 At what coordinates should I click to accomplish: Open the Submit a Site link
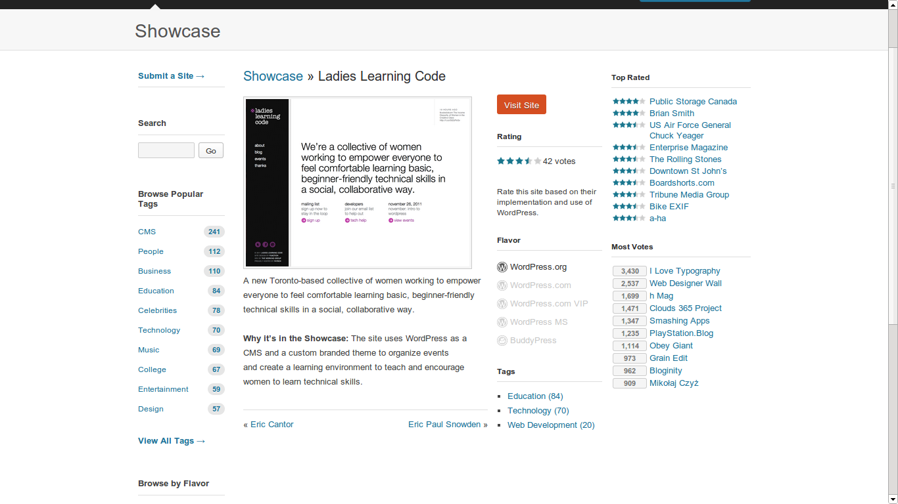point(171,76)
